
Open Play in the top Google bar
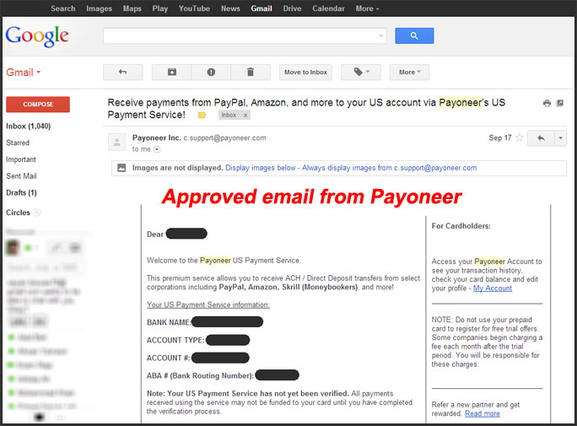(160, 8)
